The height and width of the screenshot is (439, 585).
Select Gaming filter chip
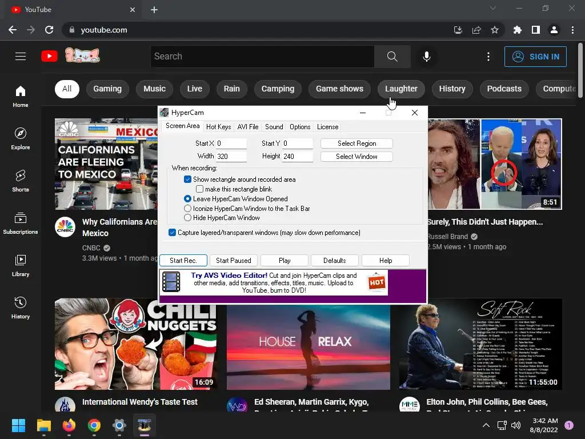(x=107, y=89)
